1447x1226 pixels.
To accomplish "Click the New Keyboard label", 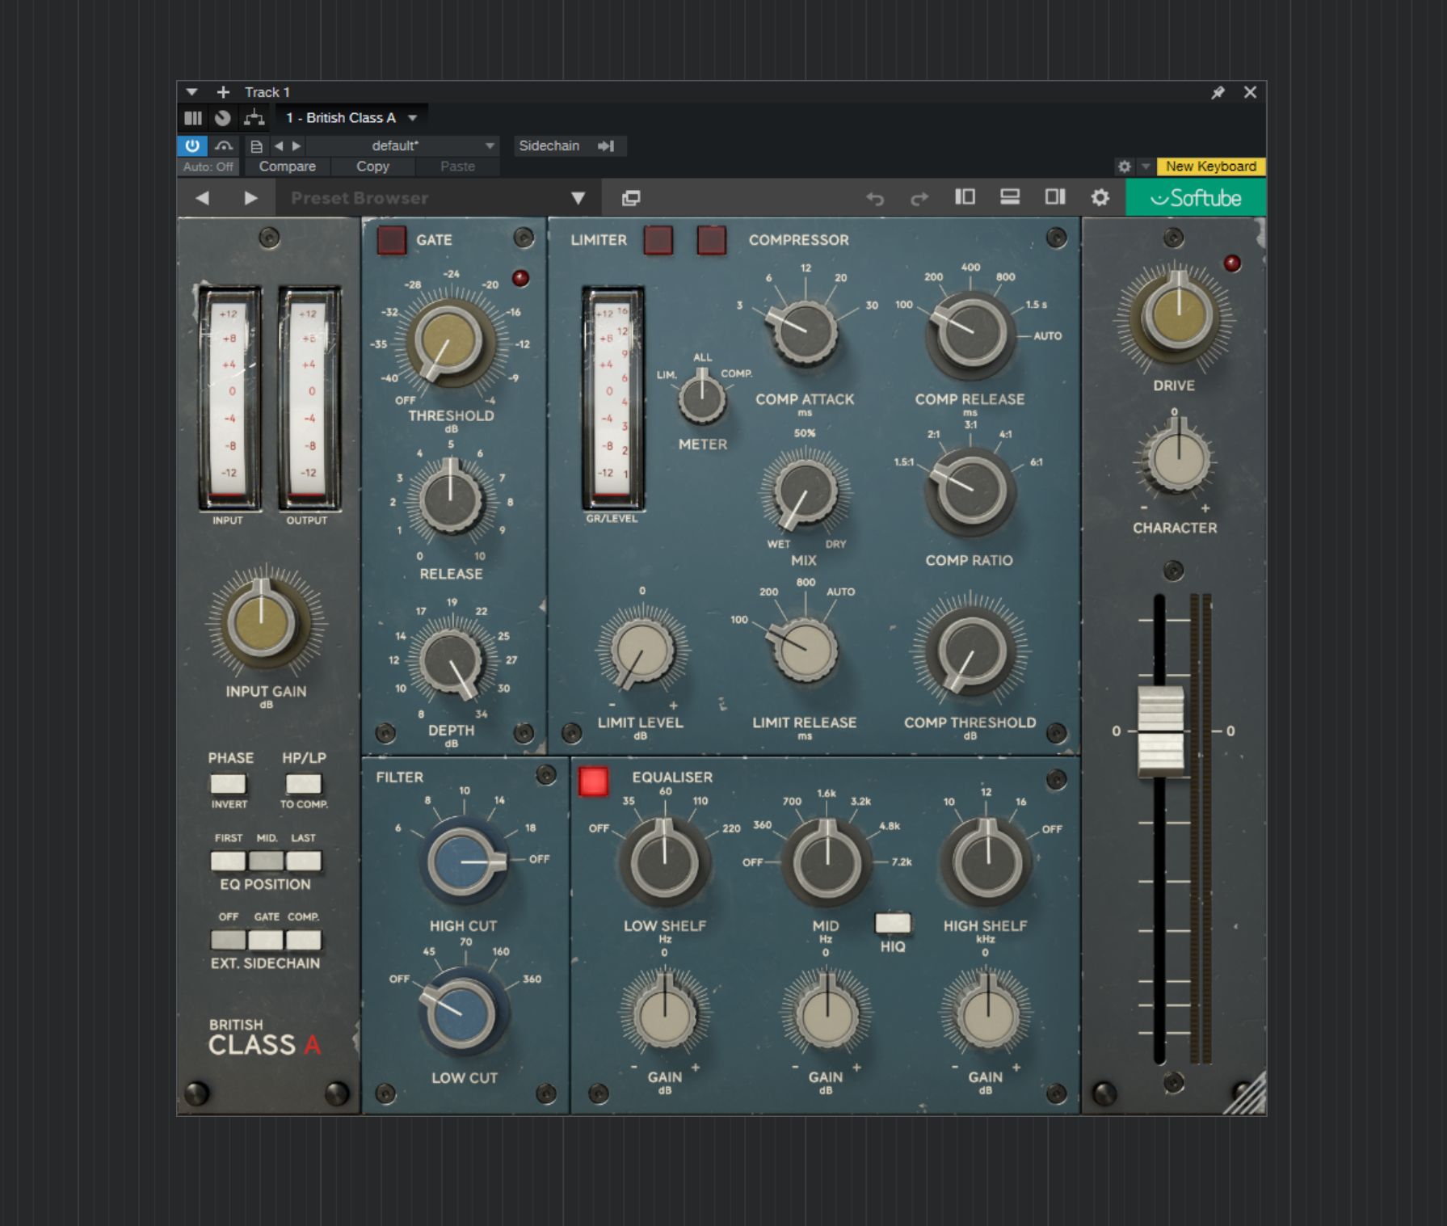I will (1210, 166).
